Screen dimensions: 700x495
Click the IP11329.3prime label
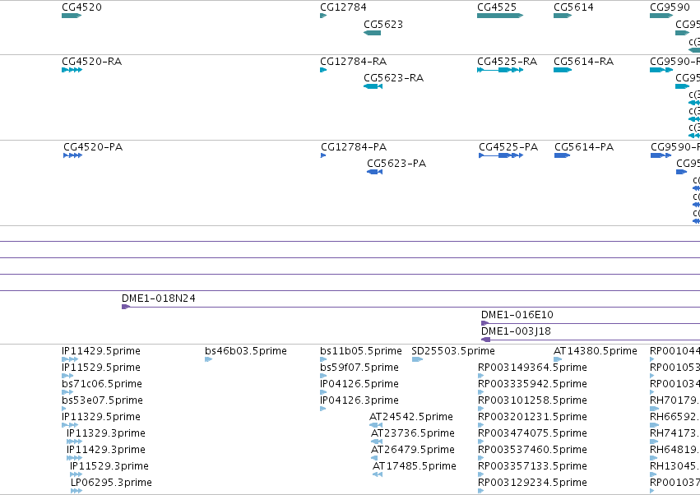(x=106, y=433)
